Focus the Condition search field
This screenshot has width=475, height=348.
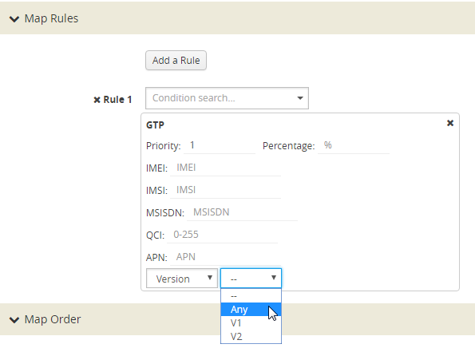(x=227, y=98)
